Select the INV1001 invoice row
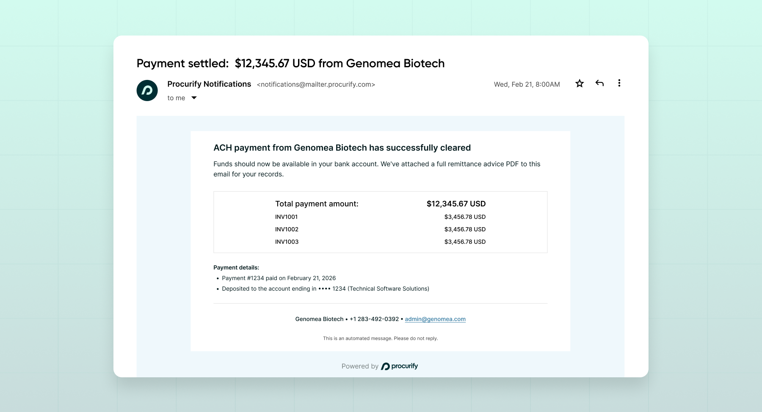This screenshot has width=762, height=412. click(x=286, y=217)
